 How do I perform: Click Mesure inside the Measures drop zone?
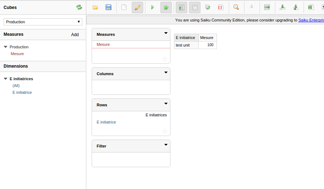tap(103, 44)
